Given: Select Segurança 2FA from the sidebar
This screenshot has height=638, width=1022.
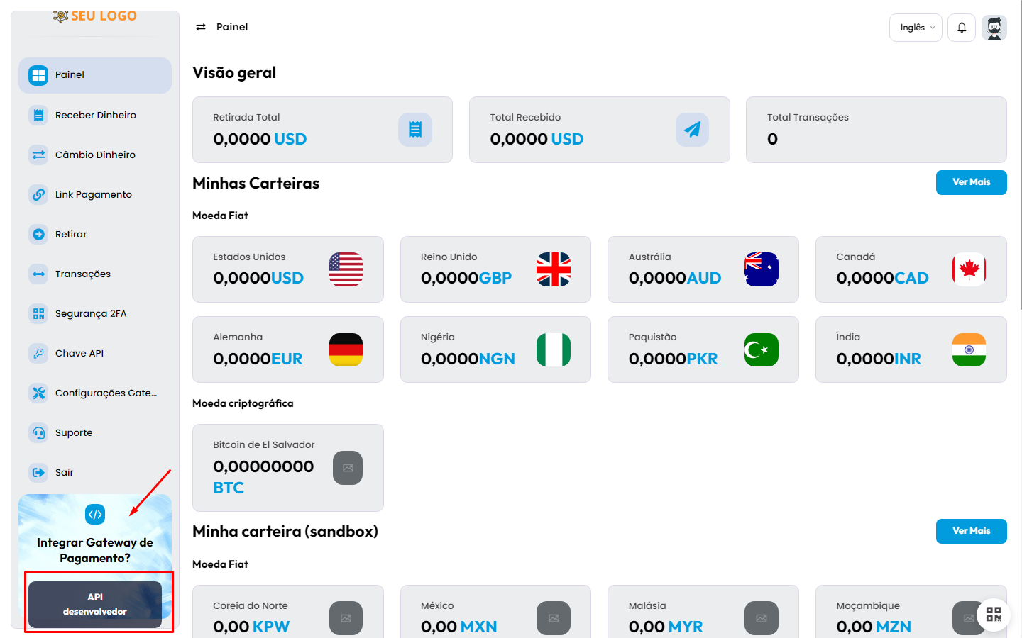Looking at the screenshot, I should 90,313.
